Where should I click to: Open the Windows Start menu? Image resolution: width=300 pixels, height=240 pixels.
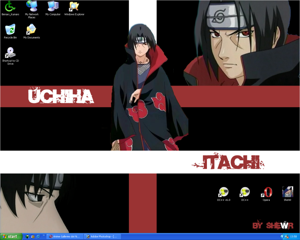[10, 237]
